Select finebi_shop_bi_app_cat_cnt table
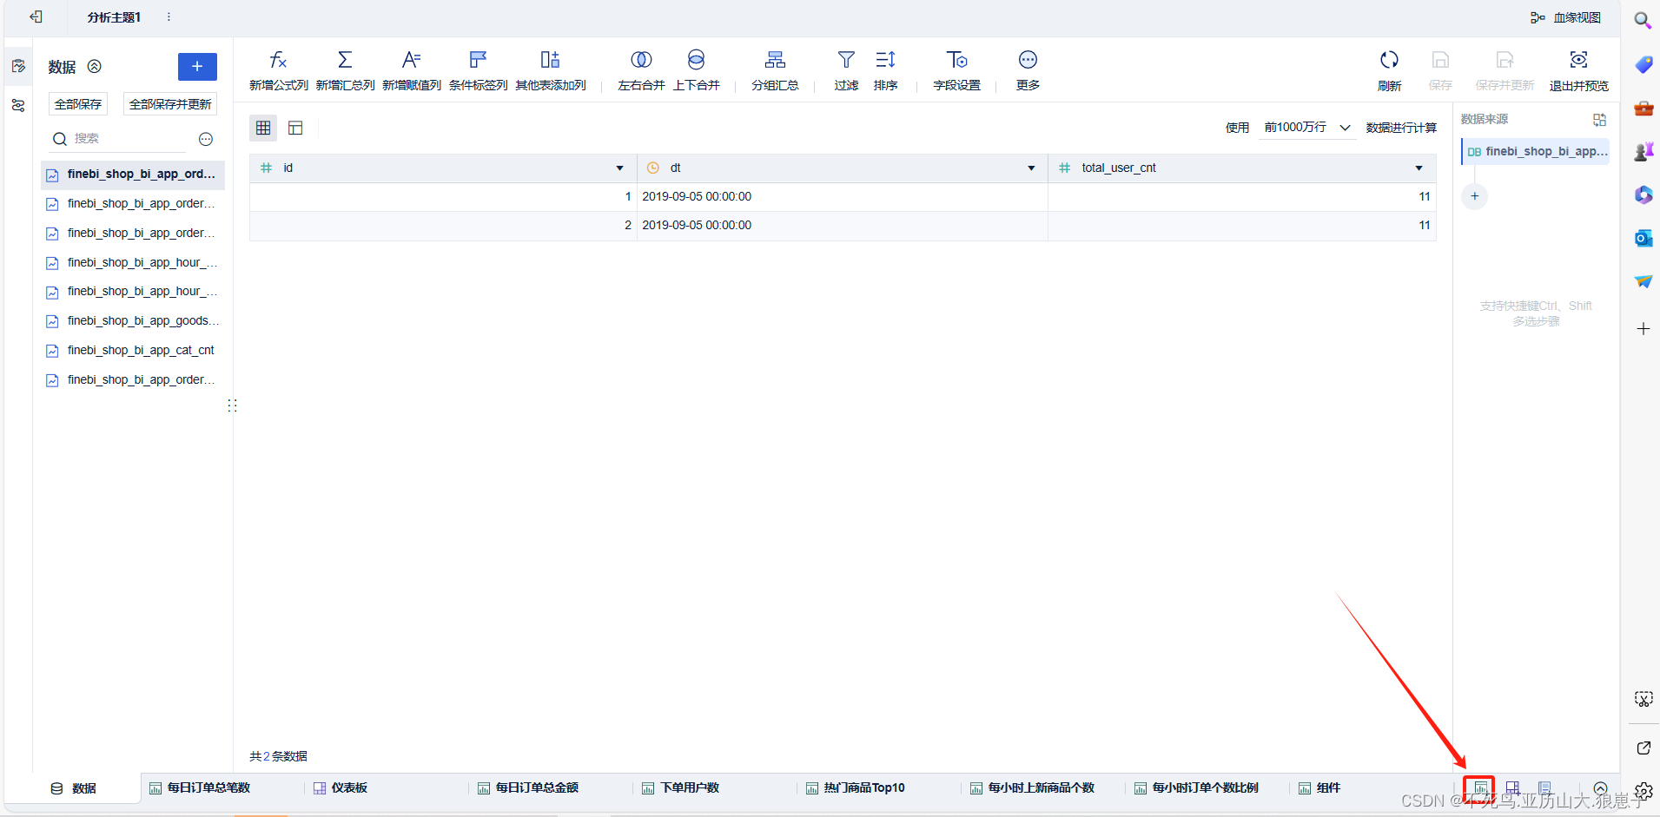This screenshot has width=1660, height=817. [x=133, y=350]
